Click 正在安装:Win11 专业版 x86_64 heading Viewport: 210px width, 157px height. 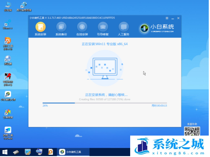105,44
